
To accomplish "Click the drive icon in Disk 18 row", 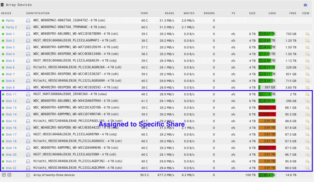I will 28,141.
